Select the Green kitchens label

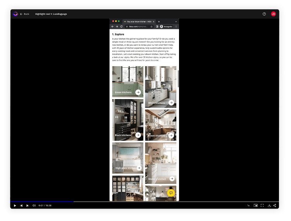123,93
